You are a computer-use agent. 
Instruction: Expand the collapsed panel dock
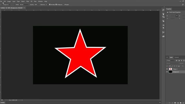(x=164, y=7)
